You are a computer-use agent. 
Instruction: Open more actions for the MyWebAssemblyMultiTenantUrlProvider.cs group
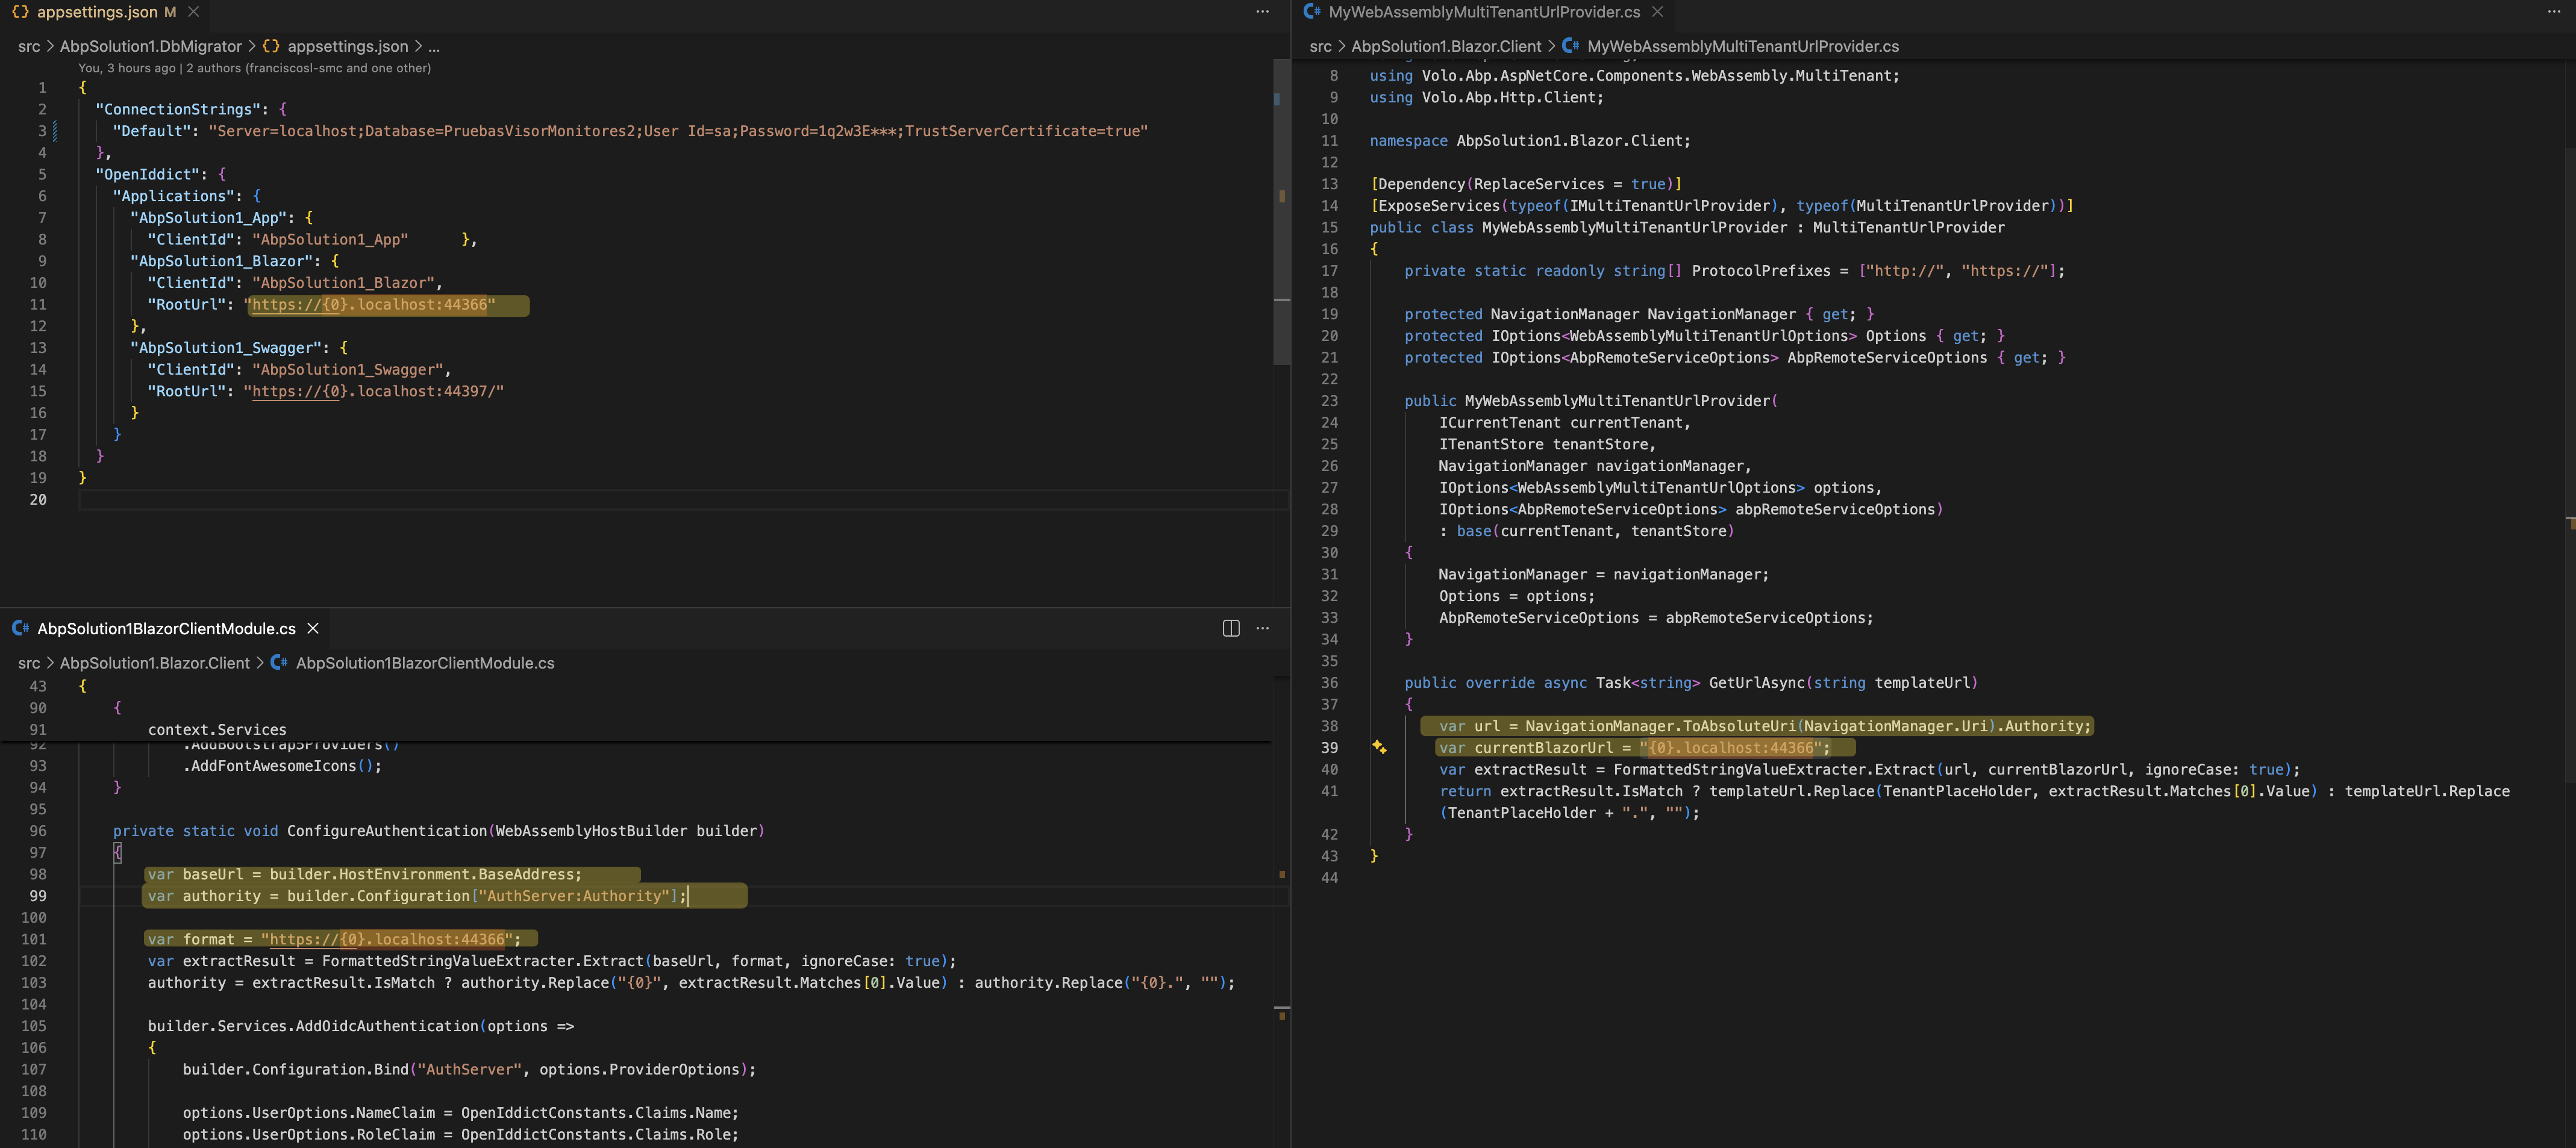click(2553, 12)
